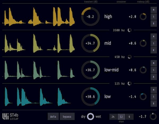
Task: Click the 450 hz crossover knob
Action: pyautogui.click(x=130, y=57)
